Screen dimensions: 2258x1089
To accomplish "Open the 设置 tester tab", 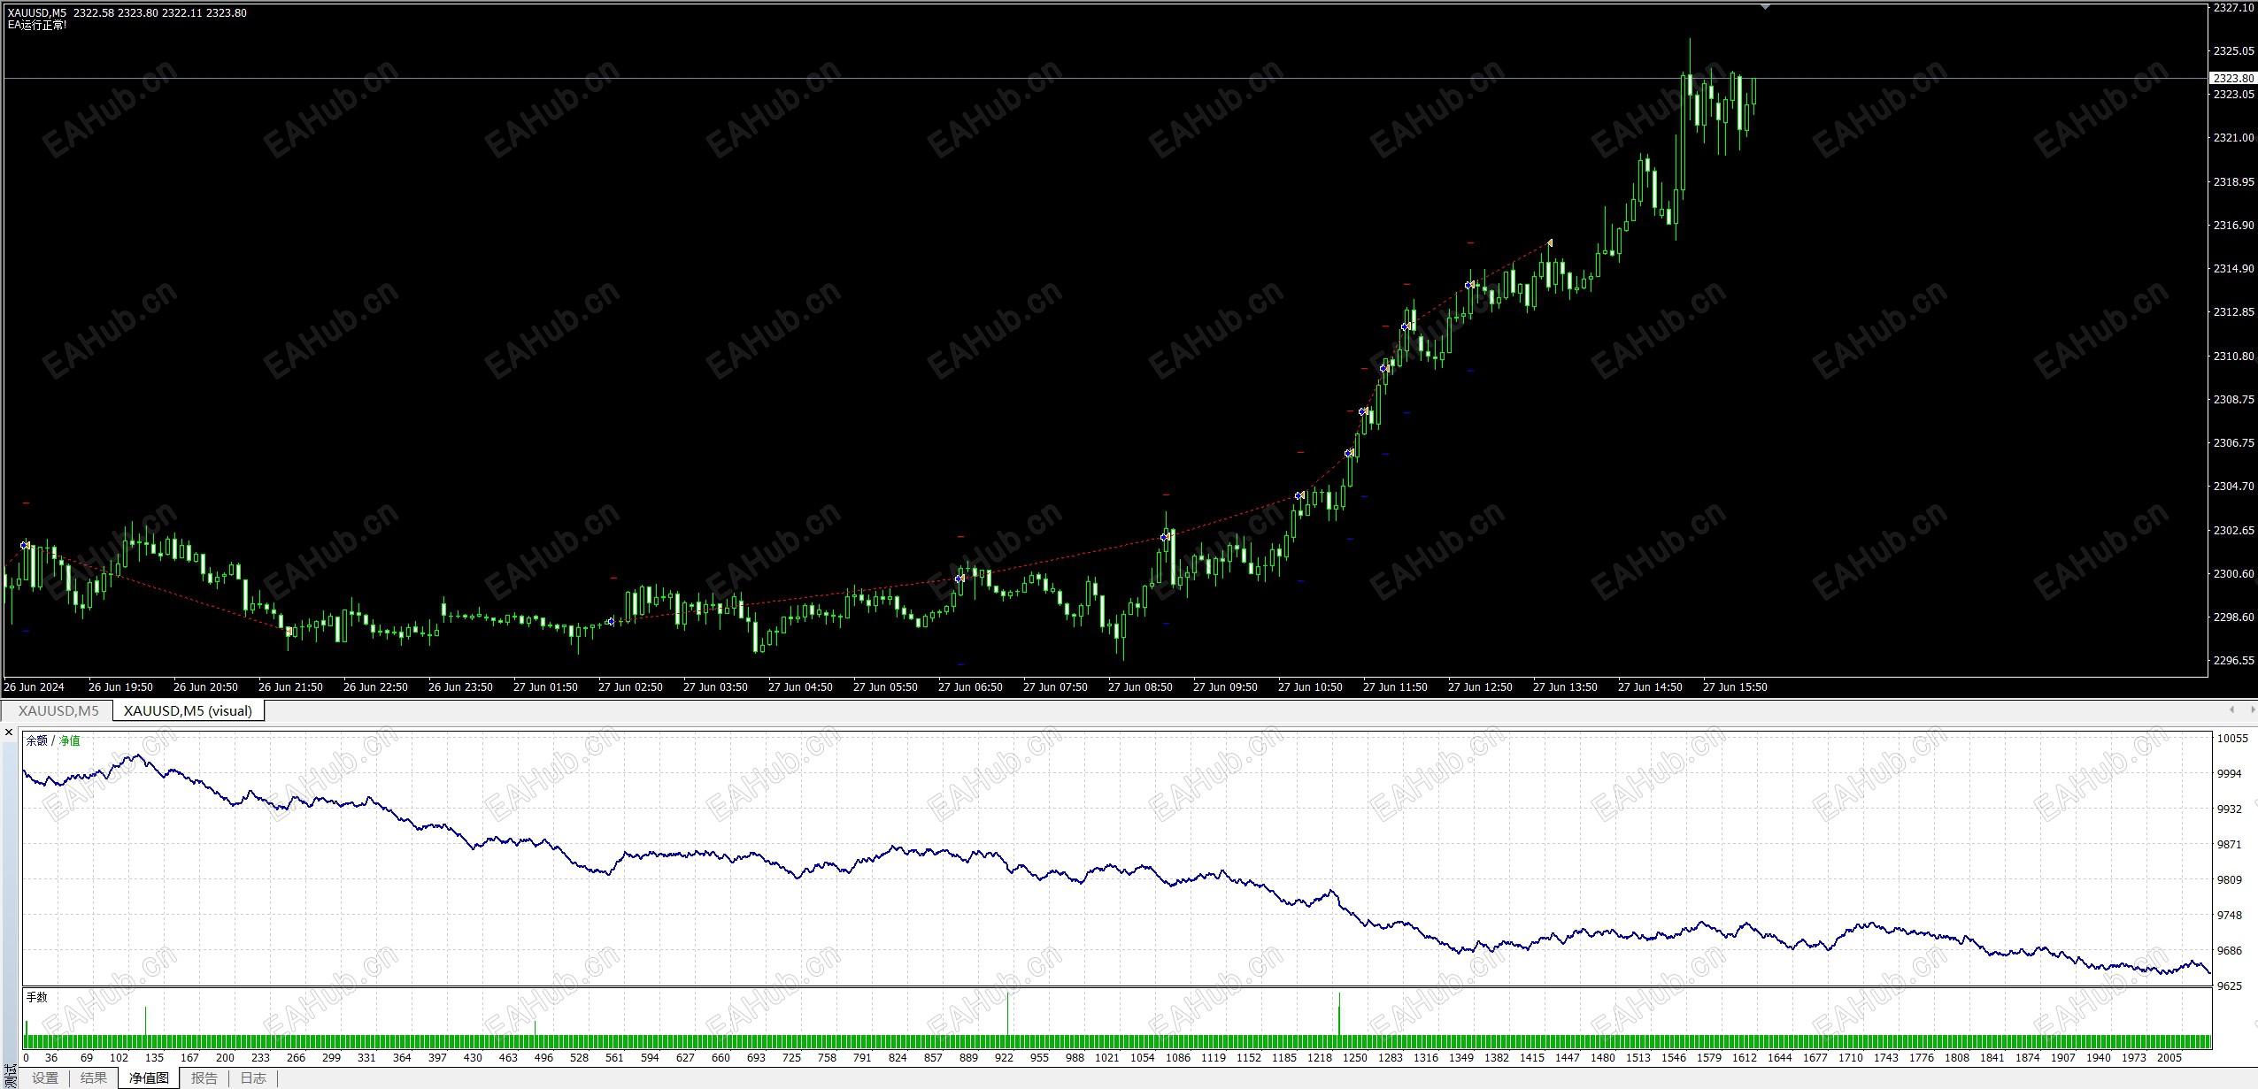I will [45, 1077].
